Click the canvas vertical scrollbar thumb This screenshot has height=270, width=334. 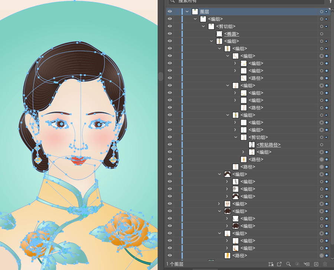161,77
